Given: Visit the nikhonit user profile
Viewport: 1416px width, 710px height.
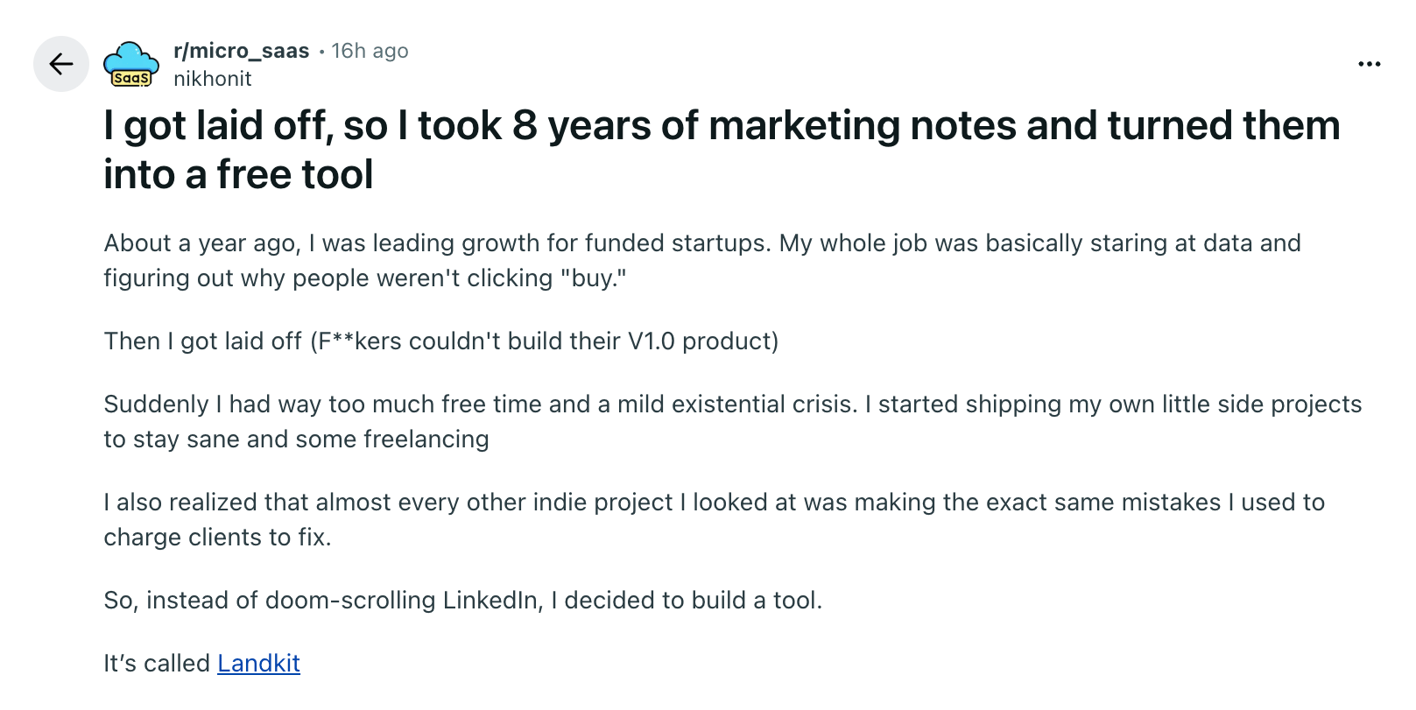Looking at the screenshot, I should 213,79.
